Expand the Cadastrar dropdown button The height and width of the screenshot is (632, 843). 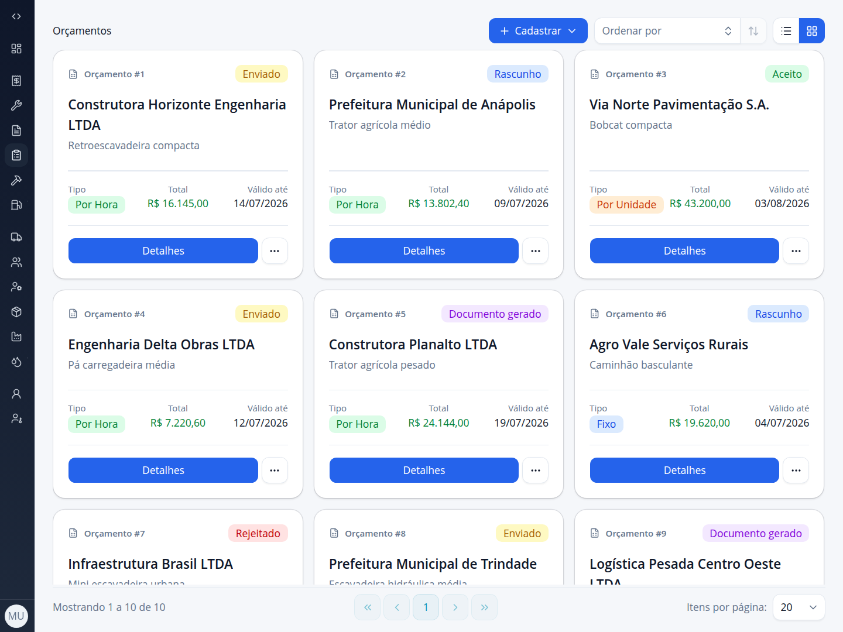538,31
